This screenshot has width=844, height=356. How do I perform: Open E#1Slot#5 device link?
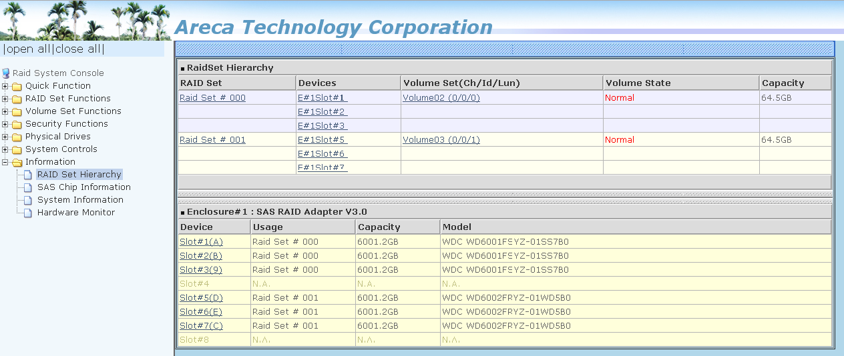click(323, 140)
